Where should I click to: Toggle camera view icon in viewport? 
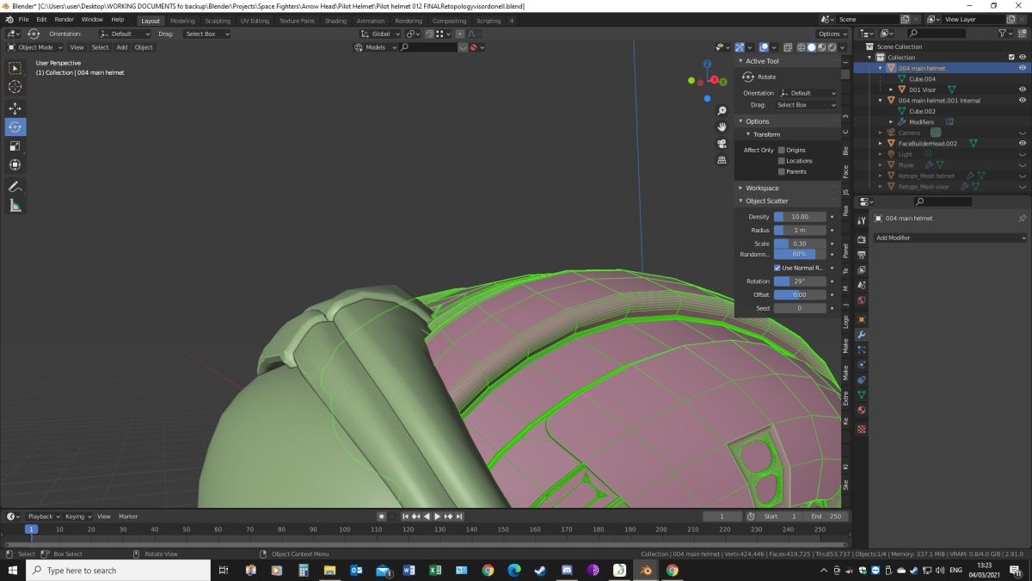coord(722,143)
